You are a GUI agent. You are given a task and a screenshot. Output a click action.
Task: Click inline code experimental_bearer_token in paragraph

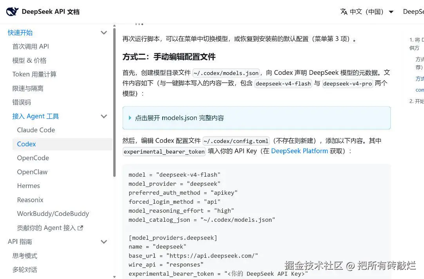coord(164,151)
